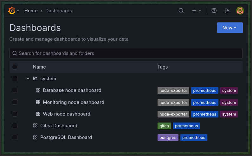Open the Monitoring node dashboard link
Screen dimensions: 252x156
(73, 102)
